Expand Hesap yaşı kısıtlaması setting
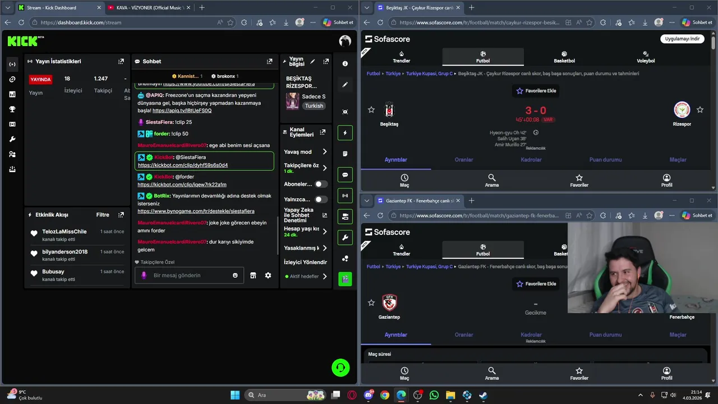This screenshot has height=404, width=718. [324, 231]
